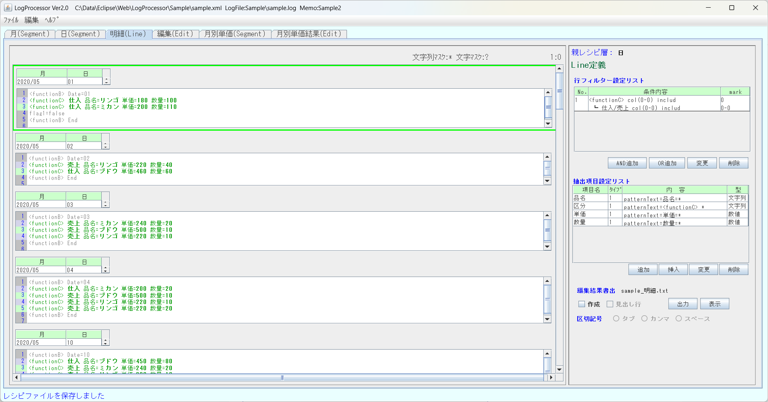Click scroll-down arrow of Date=02 log block

tap(547, 181)
